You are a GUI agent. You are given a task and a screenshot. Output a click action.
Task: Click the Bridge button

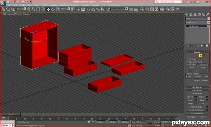[190, 104]
